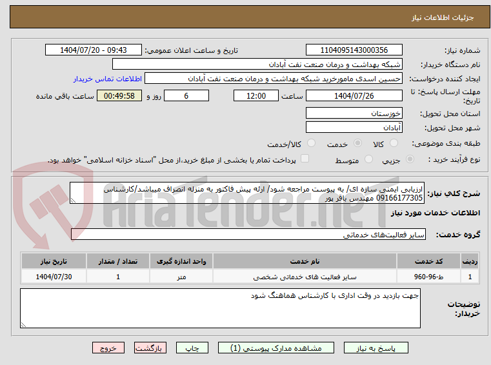Screen dimensions: 491x365
Task: Select the خدمت radio option
Action: (357, 143)
